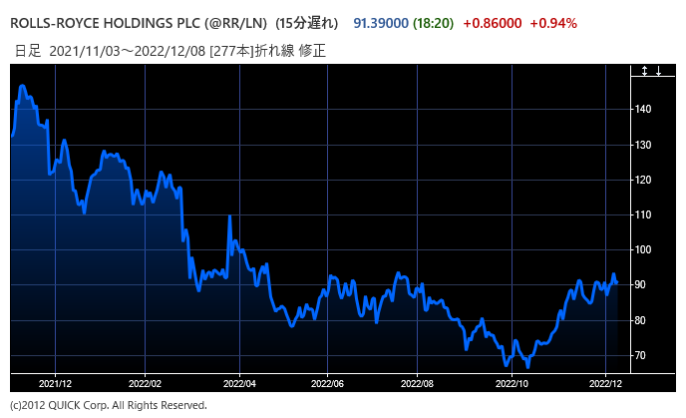Click the 2021/12 date axis label

click(55, 384)
